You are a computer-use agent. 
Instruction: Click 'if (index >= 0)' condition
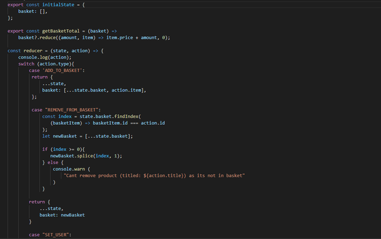(x=62, y=149)
